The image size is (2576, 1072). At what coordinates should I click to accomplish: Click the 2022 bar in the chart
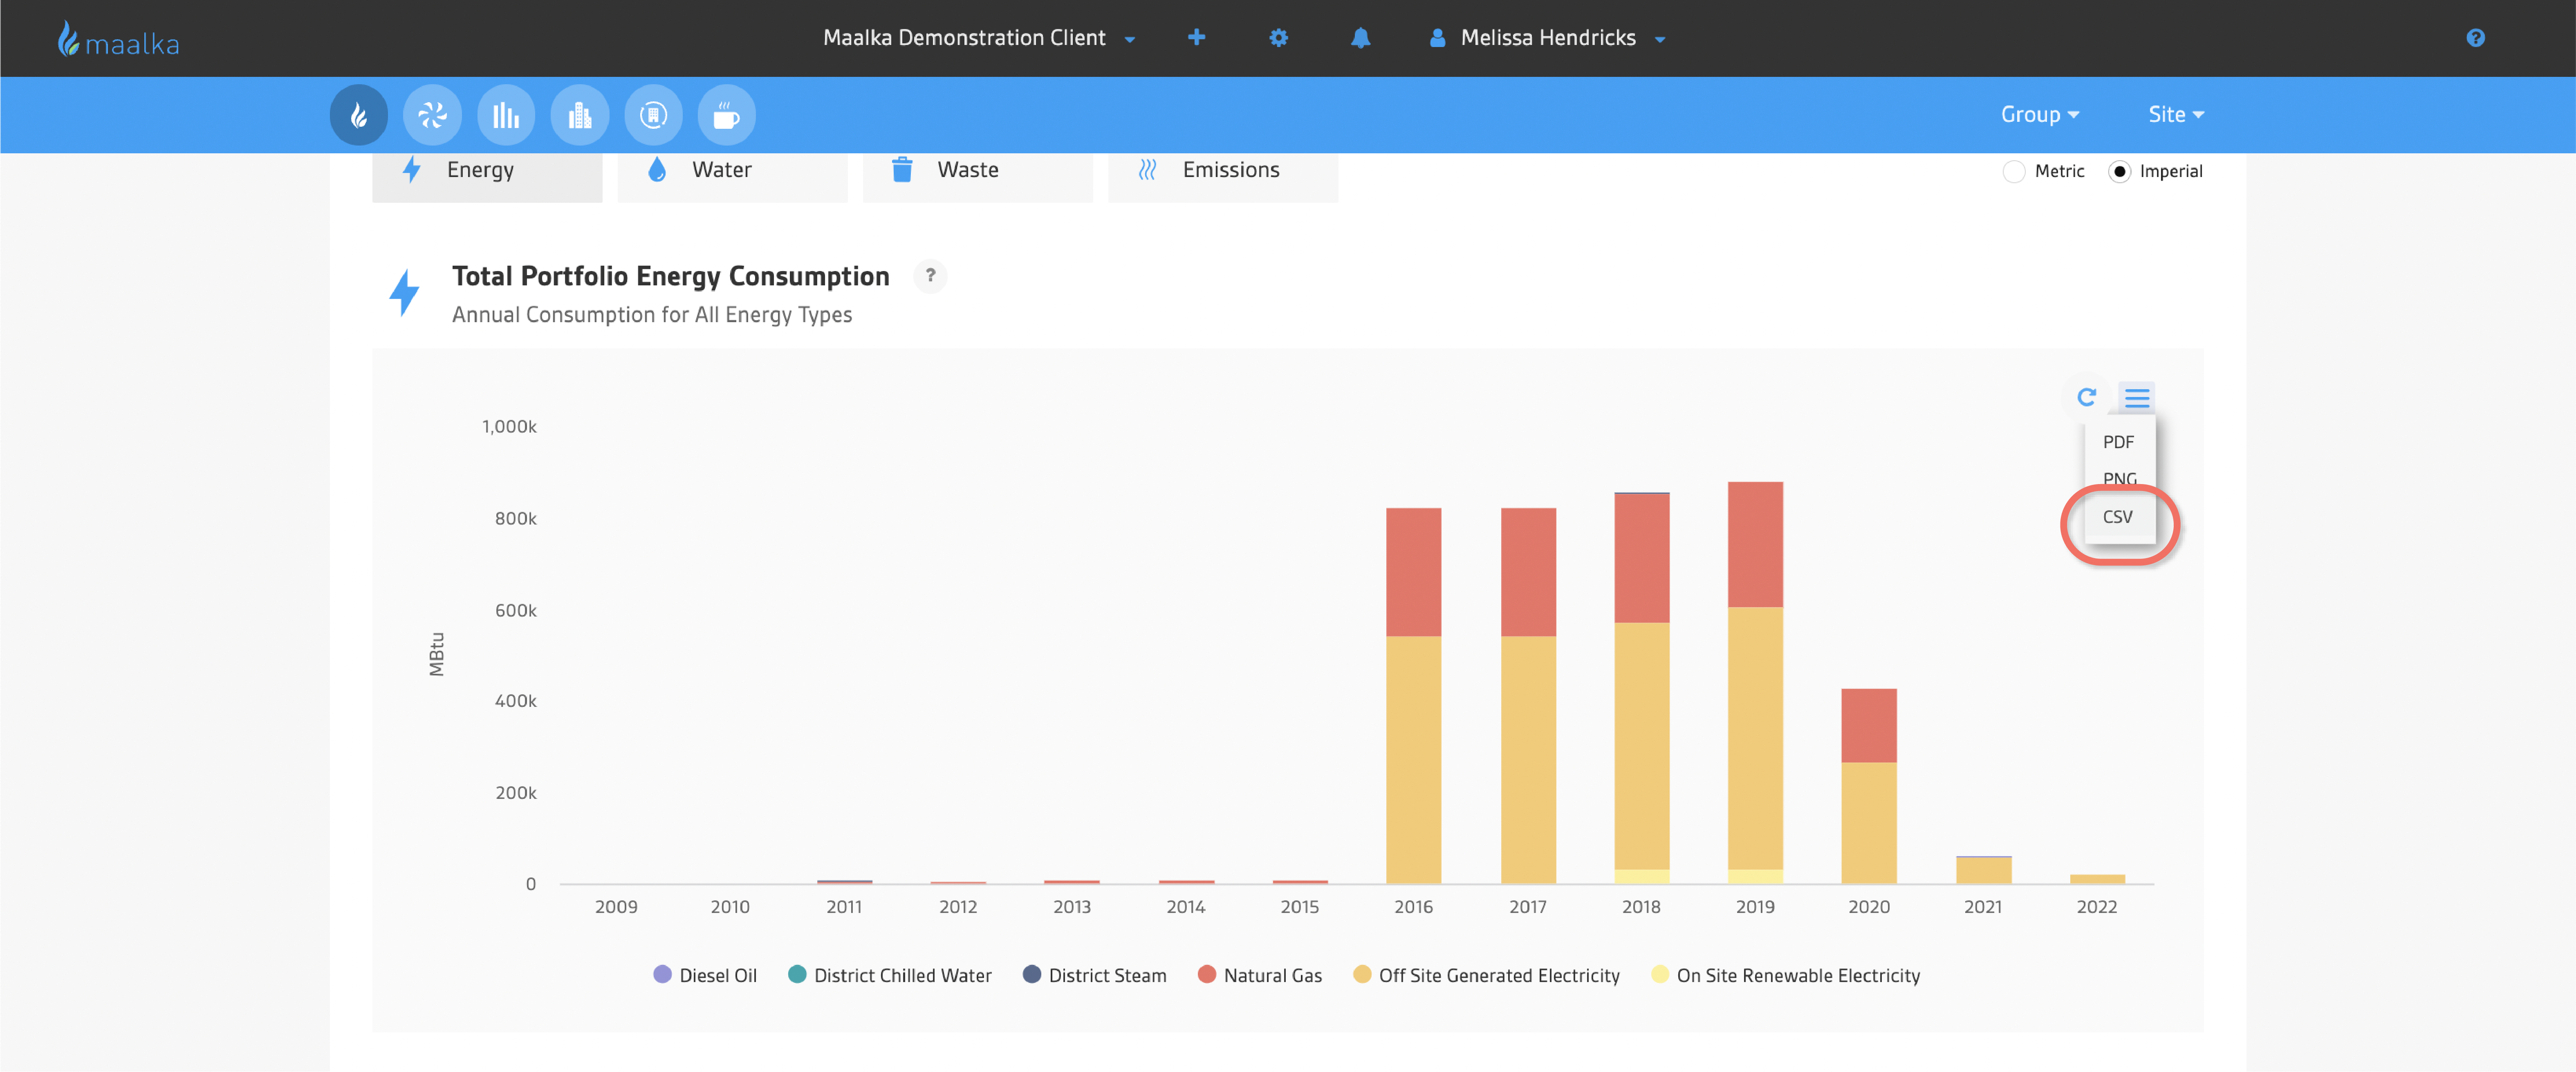click(x=2097, y=879)
